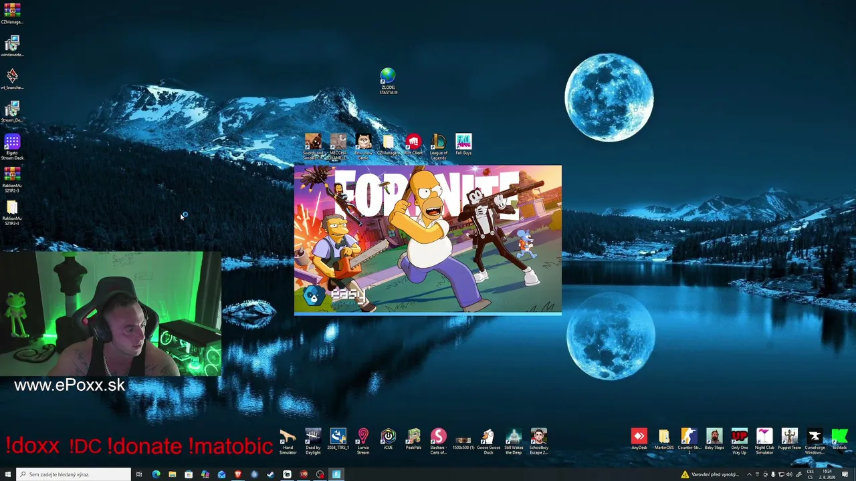The width and height of the screenshot is (856, 481).
Task: Launch the iCUE desktop shortcut
Action: pyautogui.click(x=389, y=440)
